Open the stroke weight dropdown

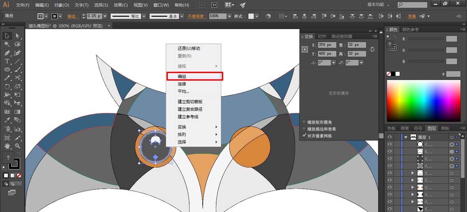pos(106,16)
